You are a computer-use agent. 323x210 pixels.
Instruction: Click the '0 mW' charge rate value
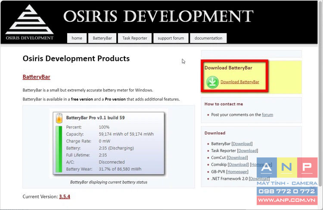[x=105, y=141]
